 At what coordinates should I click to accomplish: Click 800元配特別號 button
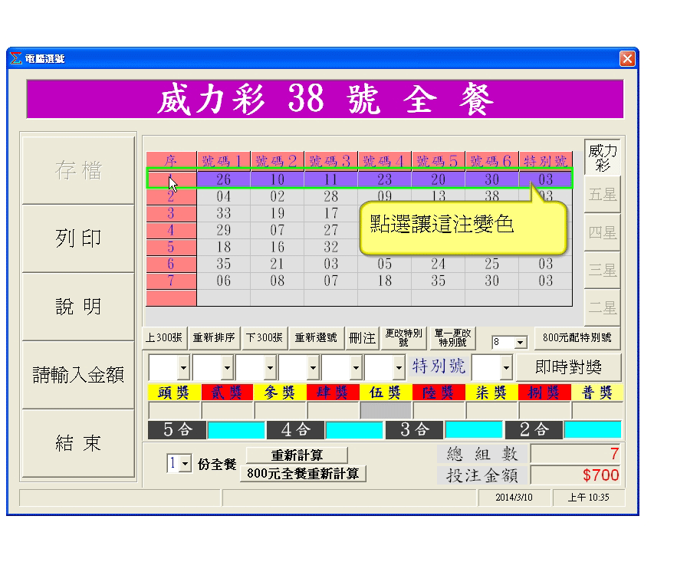click(577, 337)
